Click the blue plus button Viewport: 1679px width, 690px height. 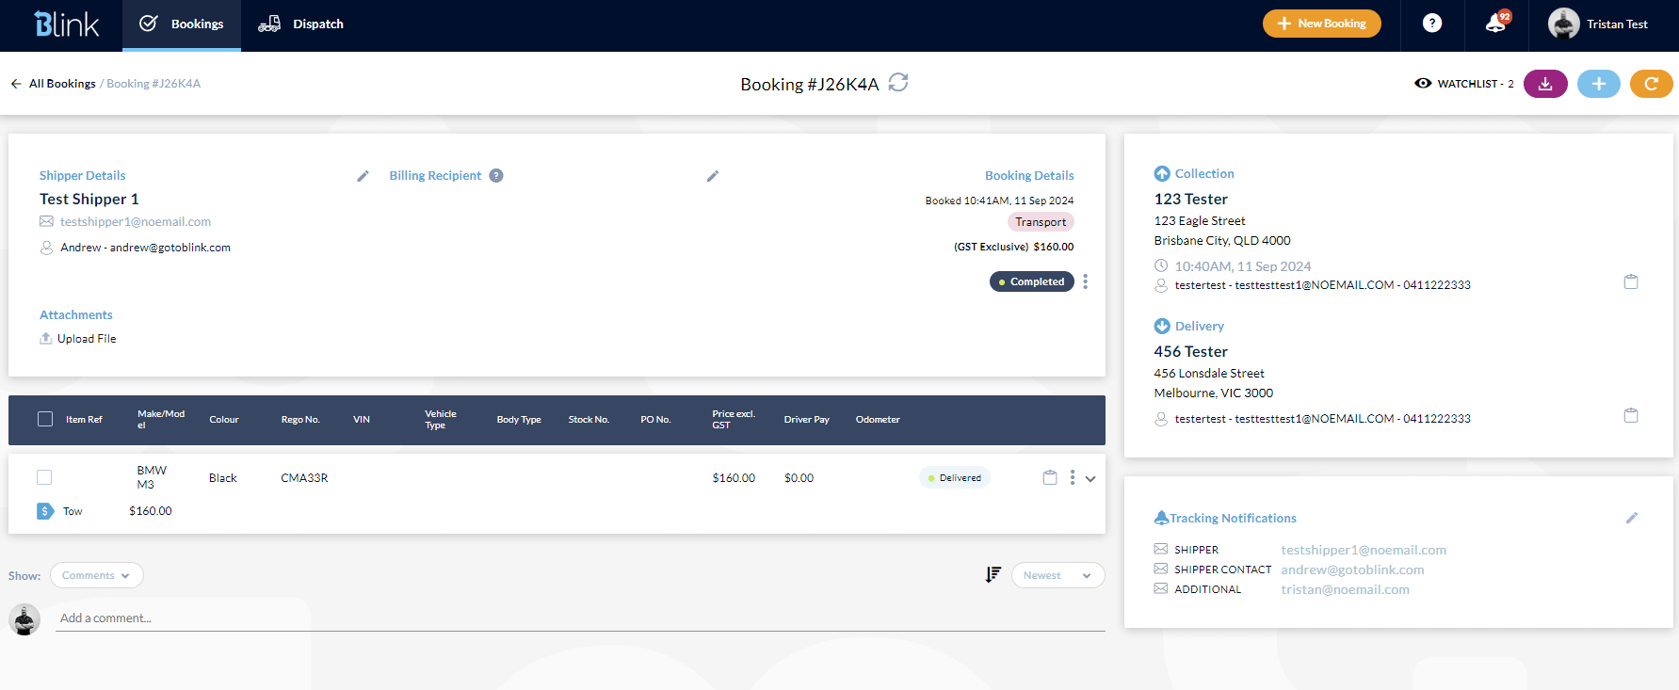[x=1598, y=84]
